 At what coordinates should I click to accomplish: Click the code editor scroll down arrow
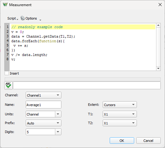coord(158,69)
